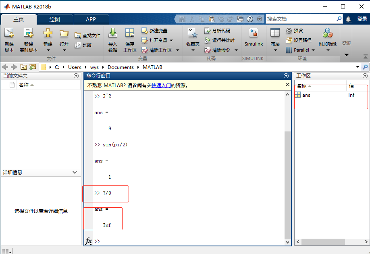Click browse for folder icon
370x254 pixels.
33,67
